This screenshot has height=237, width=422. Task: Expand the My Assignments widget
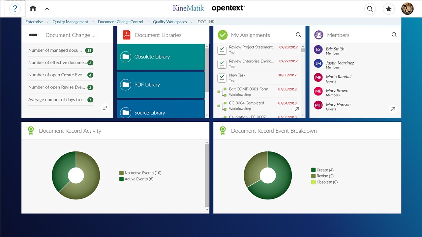297,109
